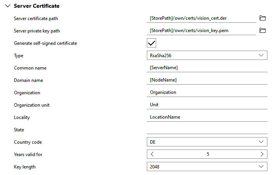Open the Country code dropdown
The width and height of the screenshot is (279, 175).
(207, 142)
